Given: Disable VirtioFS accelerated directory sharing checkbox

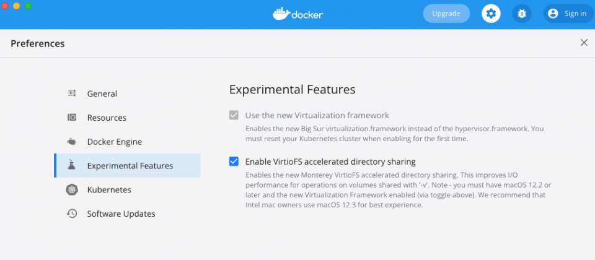Looking at the screenshot, I should click(234, 162).
